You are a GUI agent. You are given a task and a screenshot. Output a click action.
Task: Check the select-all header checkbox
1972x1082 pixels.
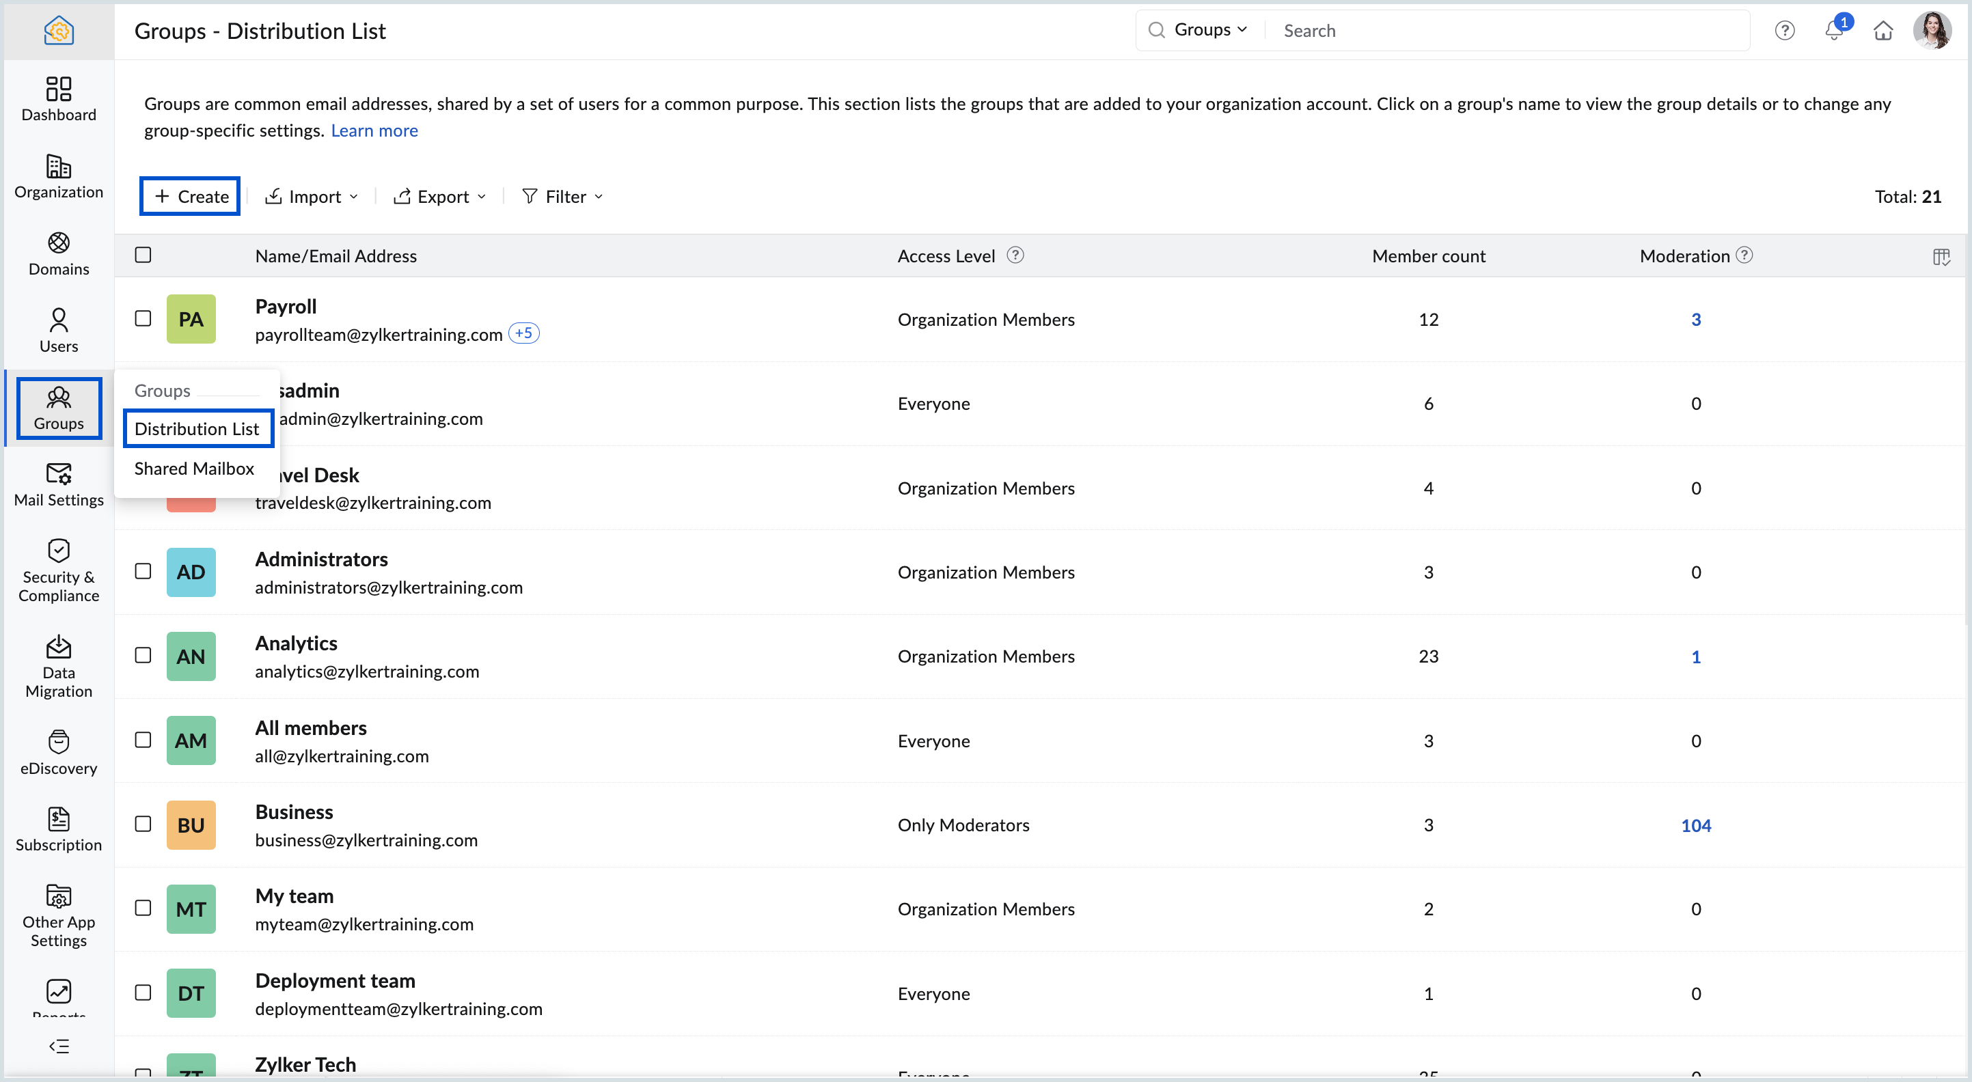click(x=143, y=255)
